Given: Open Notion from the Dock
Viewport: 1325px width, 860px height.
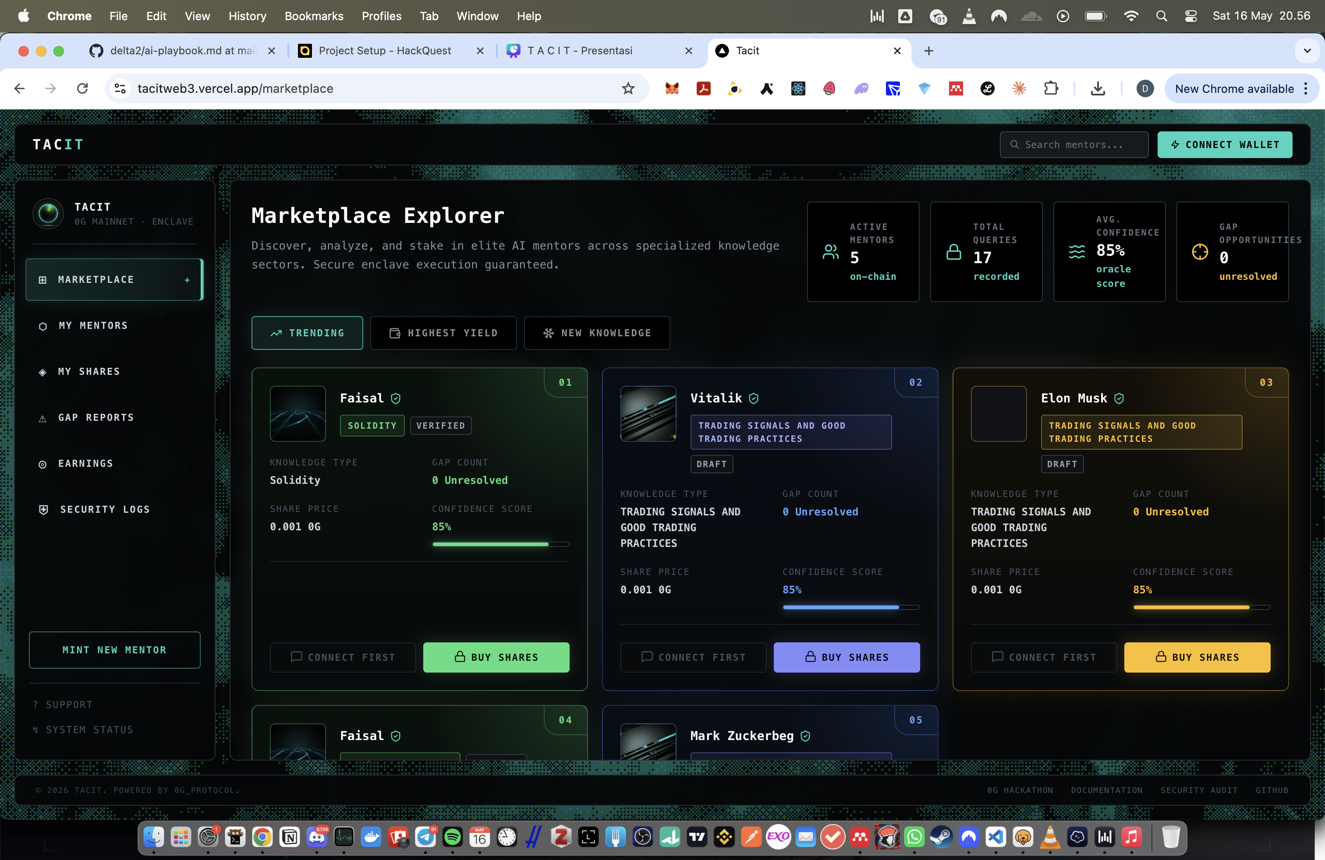Looking at the screenshot, I should 290,837.
